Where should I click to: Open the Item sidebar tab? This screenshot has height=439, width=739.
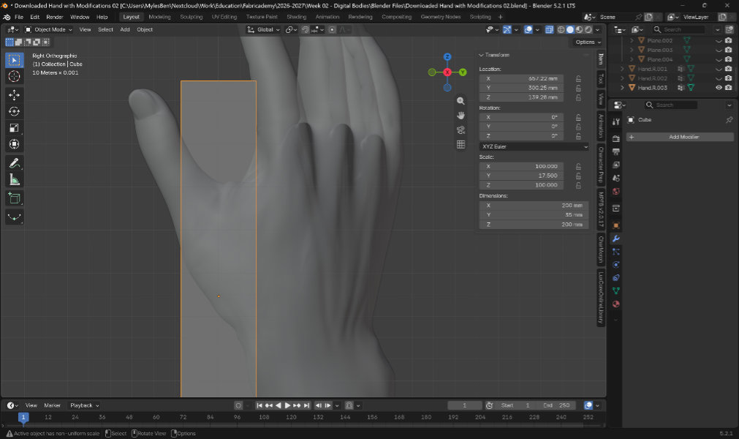pos(600,59)
